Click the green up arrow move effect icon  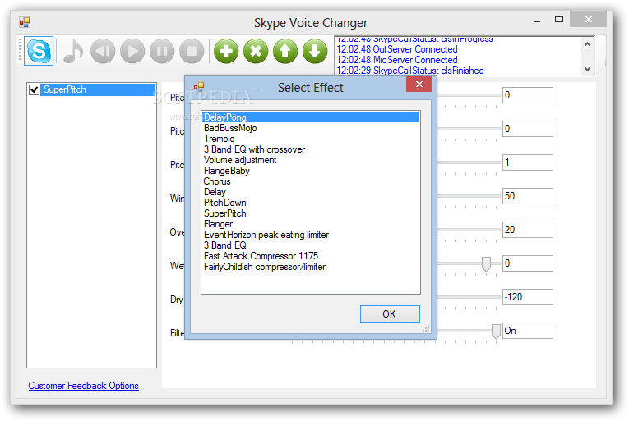pyautogui.click(x=285, y=51)
